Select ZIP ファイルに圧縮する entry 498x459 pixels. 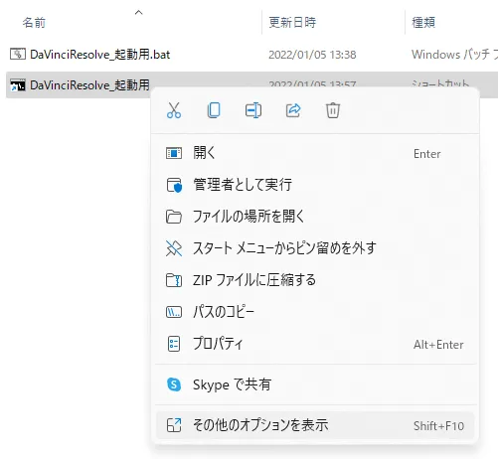(315, 280)
